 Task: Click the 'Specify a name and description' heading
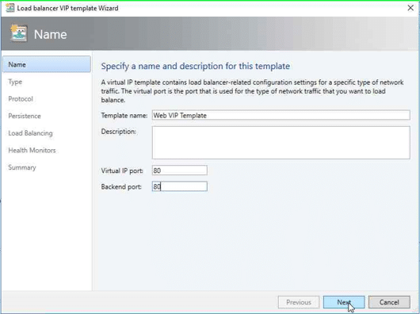click(195, 66)
